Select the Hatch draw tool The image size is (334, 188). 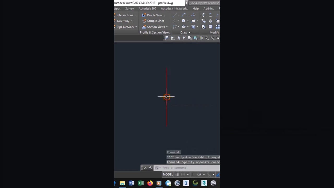coord(193,27)
